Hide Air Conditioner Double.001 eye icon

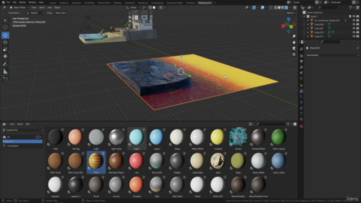(354, 20)
